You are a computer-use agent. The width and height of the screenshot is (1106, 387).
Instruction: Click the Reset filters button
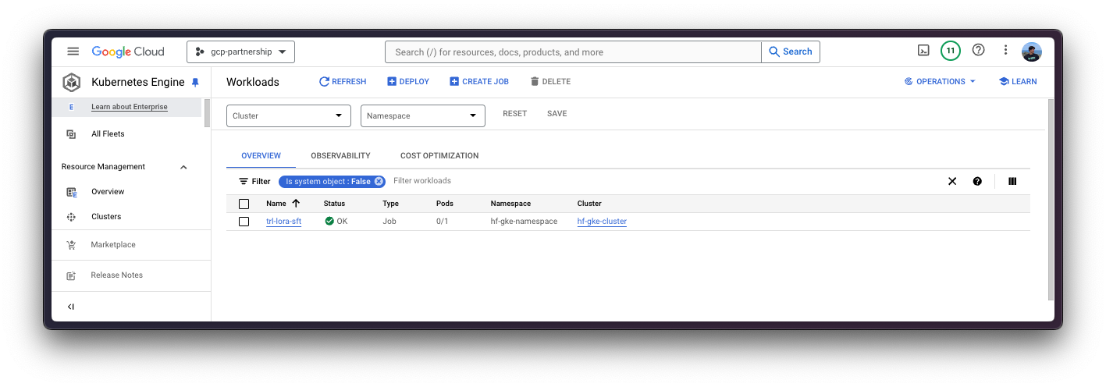(x=514, y=114)
